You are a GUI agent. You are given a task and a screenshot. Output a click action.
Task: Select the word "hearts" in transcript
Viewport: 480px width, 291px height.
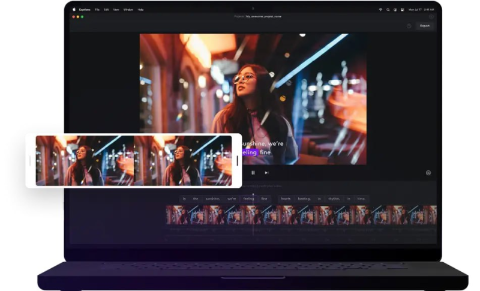(x=286, y=199)
